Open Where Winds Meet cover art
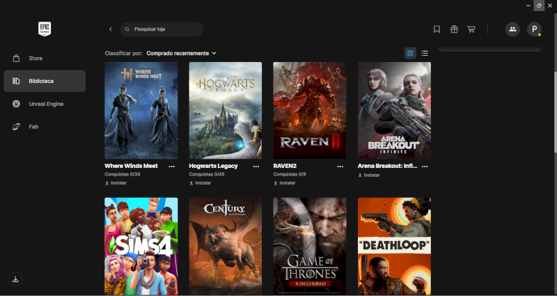Viewport: 557px width, 296px height. click(x=141, y=111)
